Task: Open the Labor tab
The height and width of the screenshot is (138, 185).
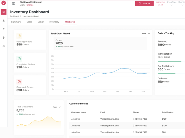Action: pos(41,22)
